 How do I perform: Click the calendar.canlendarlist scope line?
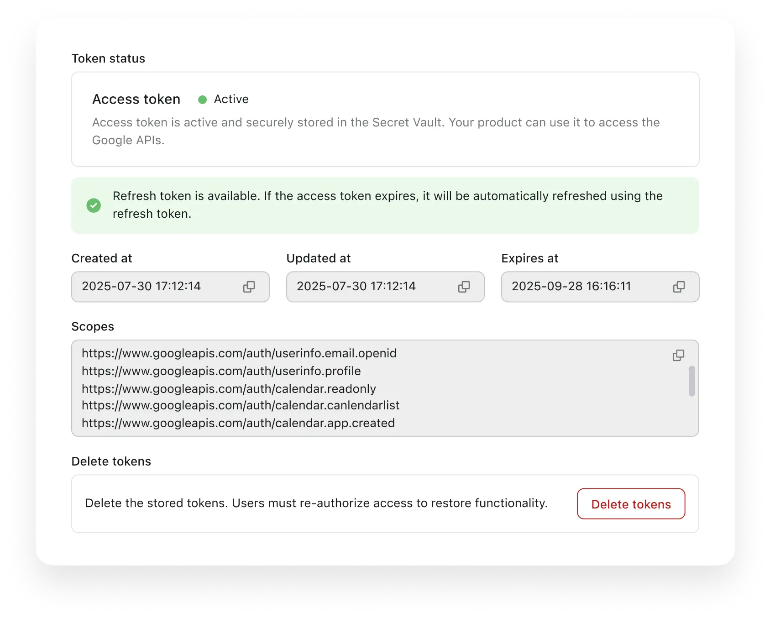(241, 405)
